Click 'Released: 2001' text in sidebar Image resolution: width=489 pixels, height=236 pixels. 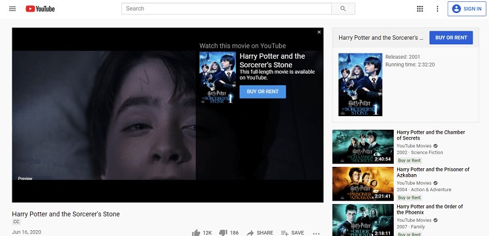pyautogui.click(x=403, y=57)
